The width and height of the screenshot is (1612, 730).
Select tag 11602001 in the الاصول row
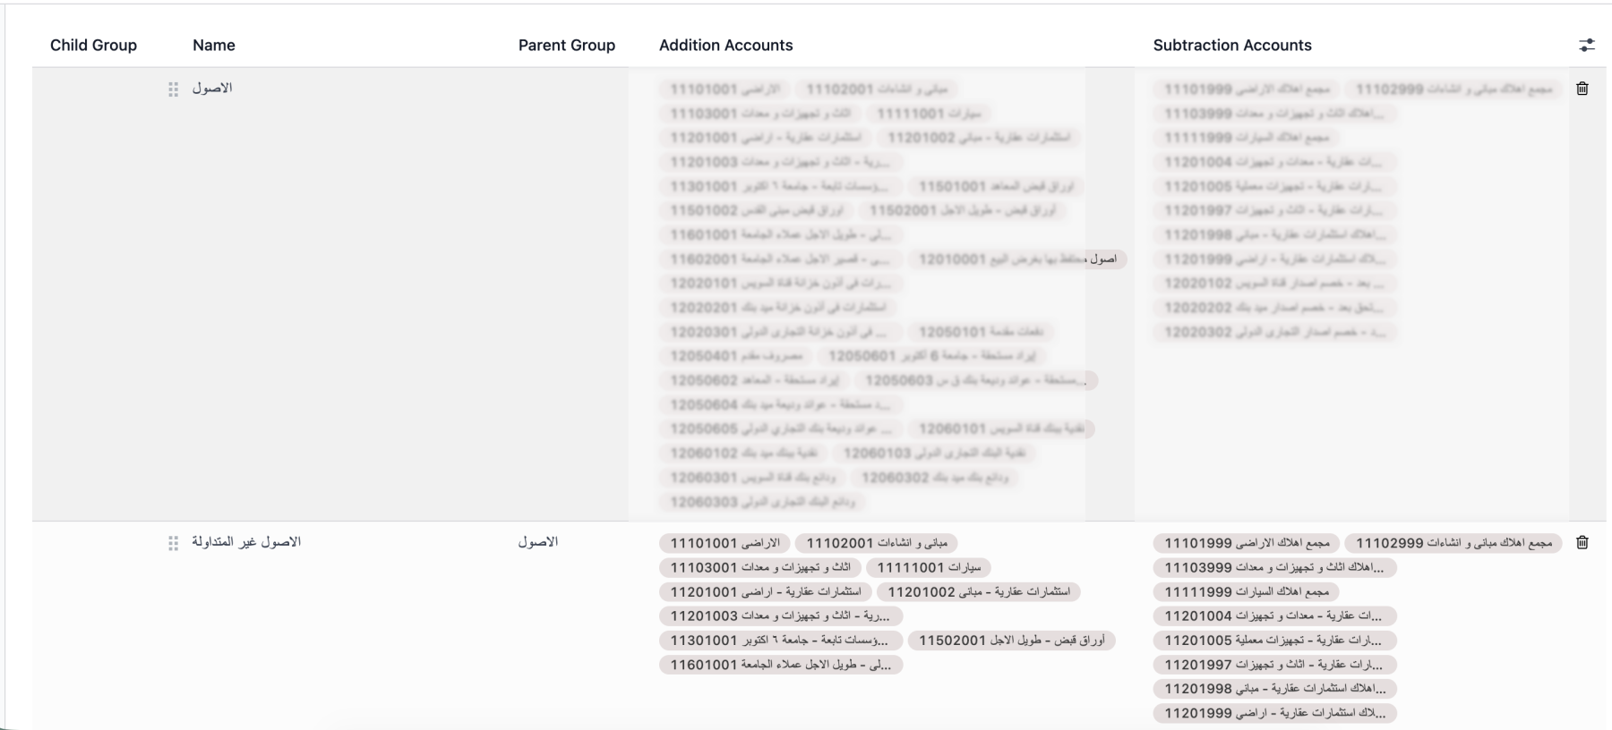pos(781,259)
